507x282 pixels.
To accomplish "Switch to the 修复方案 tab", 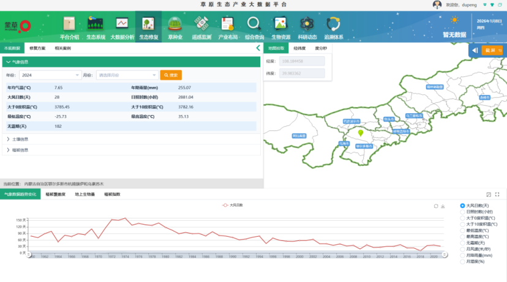I will pos(37,48).
